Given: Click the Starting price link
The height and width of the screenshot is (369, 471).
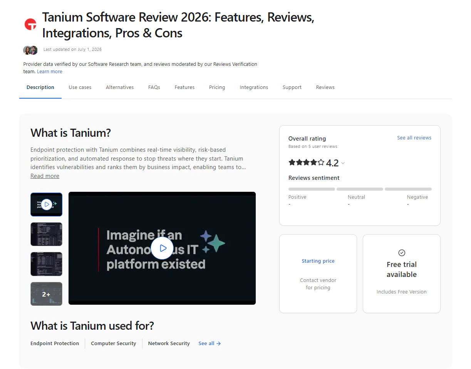Looking at the screenshot, I should 318,261.
